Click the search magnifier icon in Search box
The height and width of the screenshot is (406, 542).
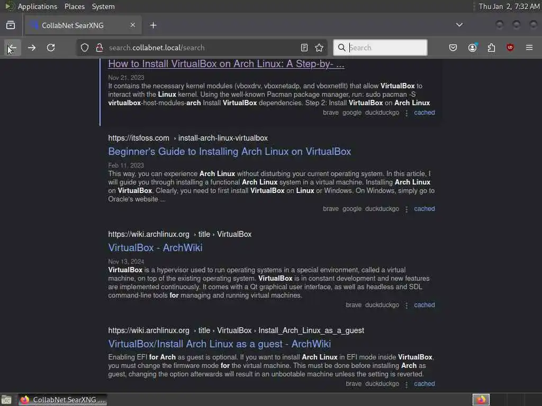click(341, 48)
